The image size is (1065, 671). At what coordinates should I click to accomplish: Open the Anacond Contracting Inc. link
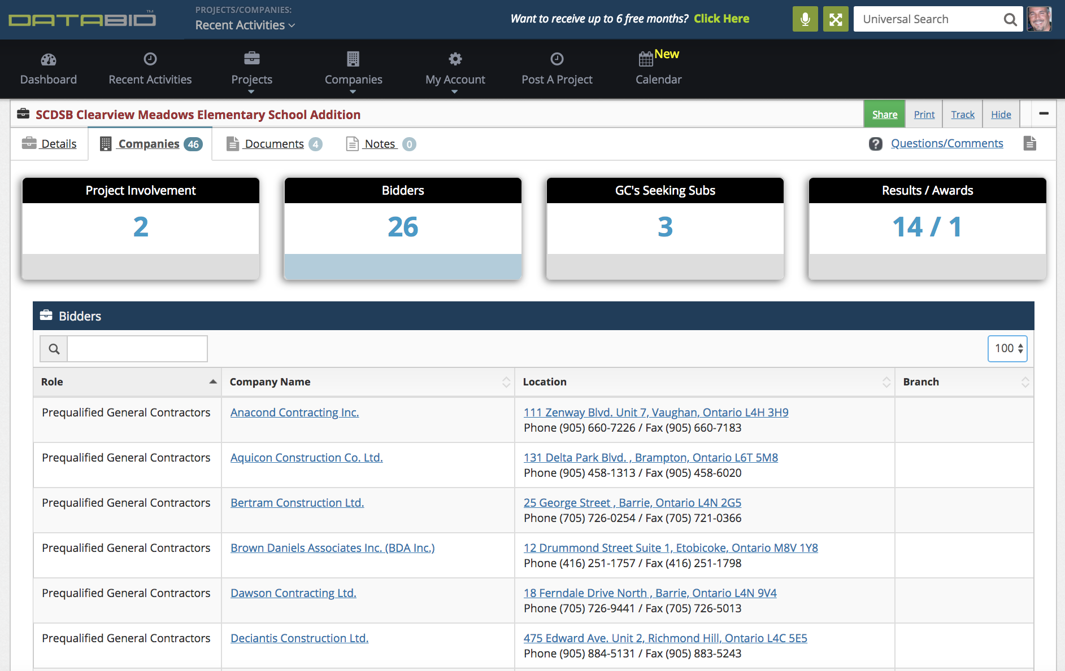tap(294, 413)
